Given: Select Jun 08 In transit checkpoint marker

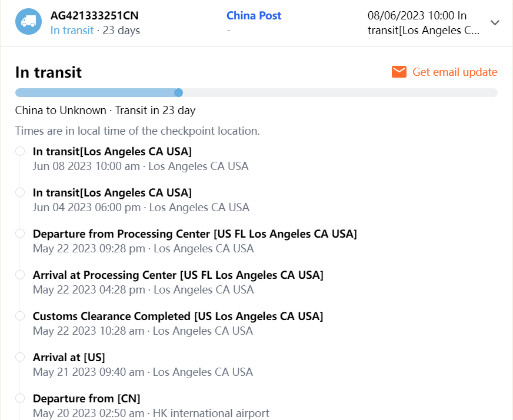Looking at the screenshot, I should [20, 151].
